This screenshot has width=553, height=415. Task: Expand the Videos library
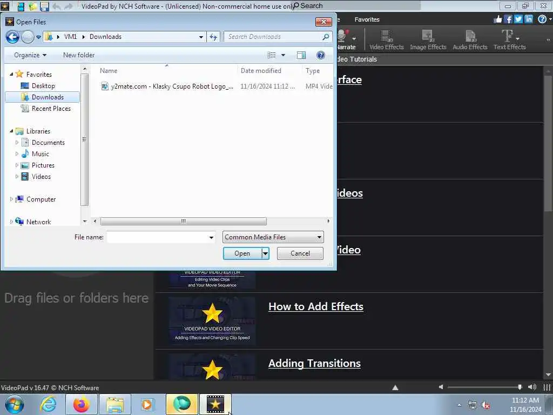(17, 177)
